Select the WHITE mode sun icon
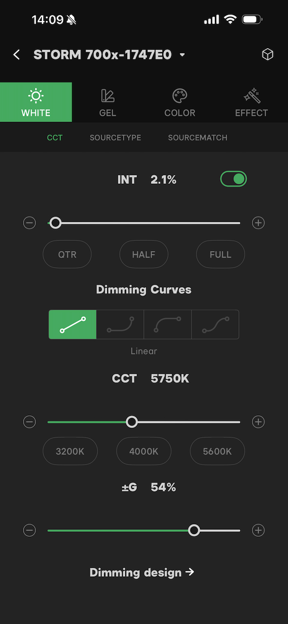This screenshot has height=624, width=288. [x=36, y=96]
